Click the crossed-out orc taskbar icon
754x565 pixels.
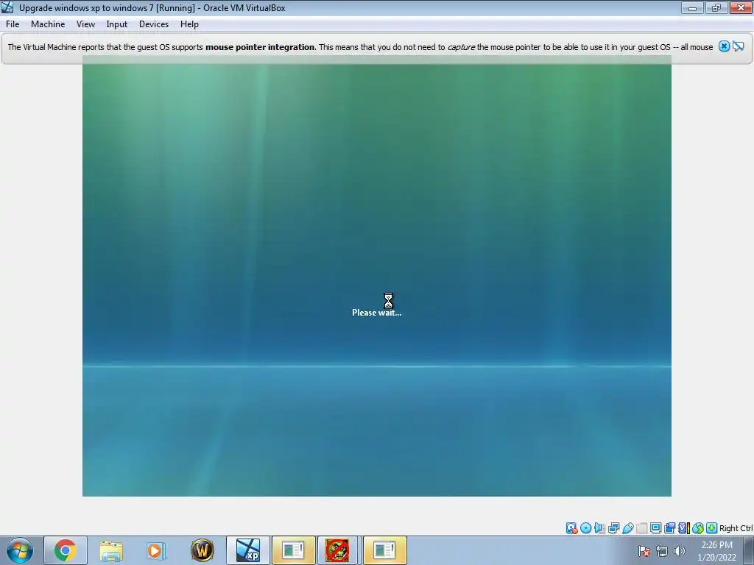click(337, 550)
